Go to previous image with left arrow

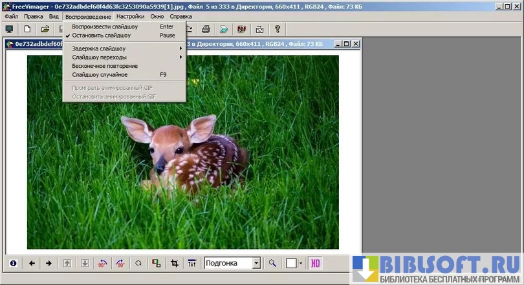coord(31,263)
